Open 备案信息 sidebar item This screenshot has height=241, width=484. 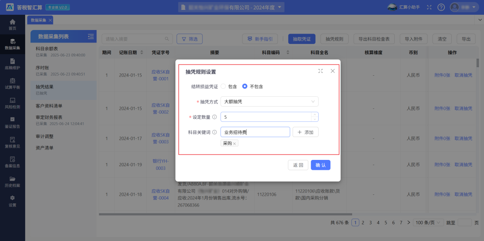click(13, 162)
